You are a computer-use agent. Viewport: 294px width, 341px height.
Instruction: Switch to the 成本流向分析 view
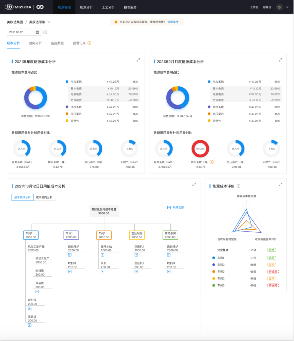click(x=44, y=197)
